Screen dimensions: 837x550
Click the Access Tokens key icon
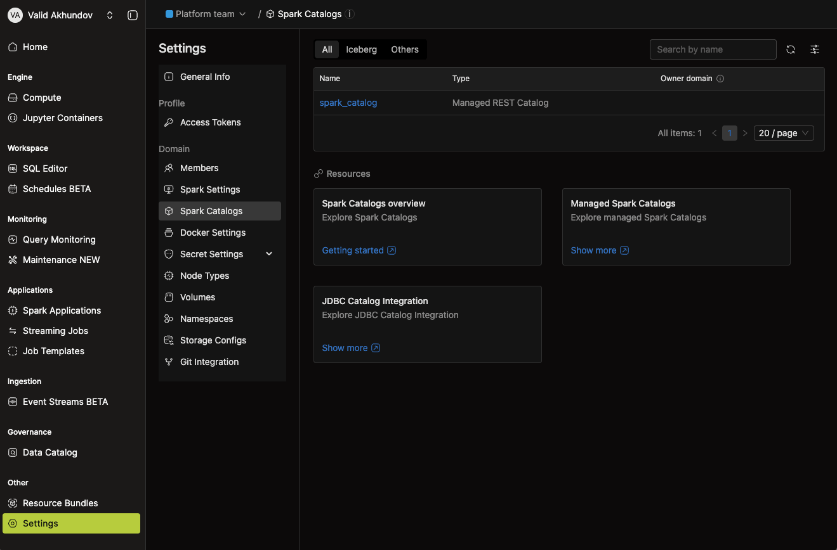click(169, 122)
